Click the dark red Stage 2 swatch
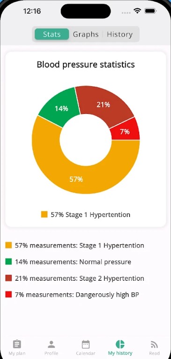The width and height of the screenshot is (171, 359). [x=8, y=278]
